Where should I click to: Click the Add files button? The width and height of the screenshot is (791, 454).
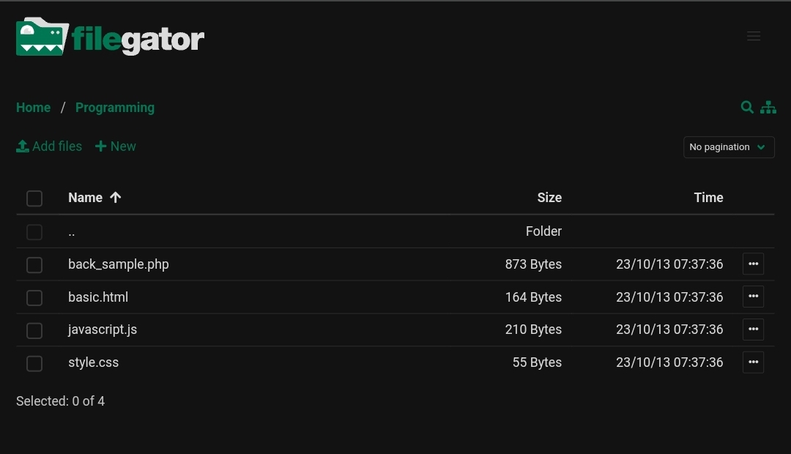click(x=49, y=146)
